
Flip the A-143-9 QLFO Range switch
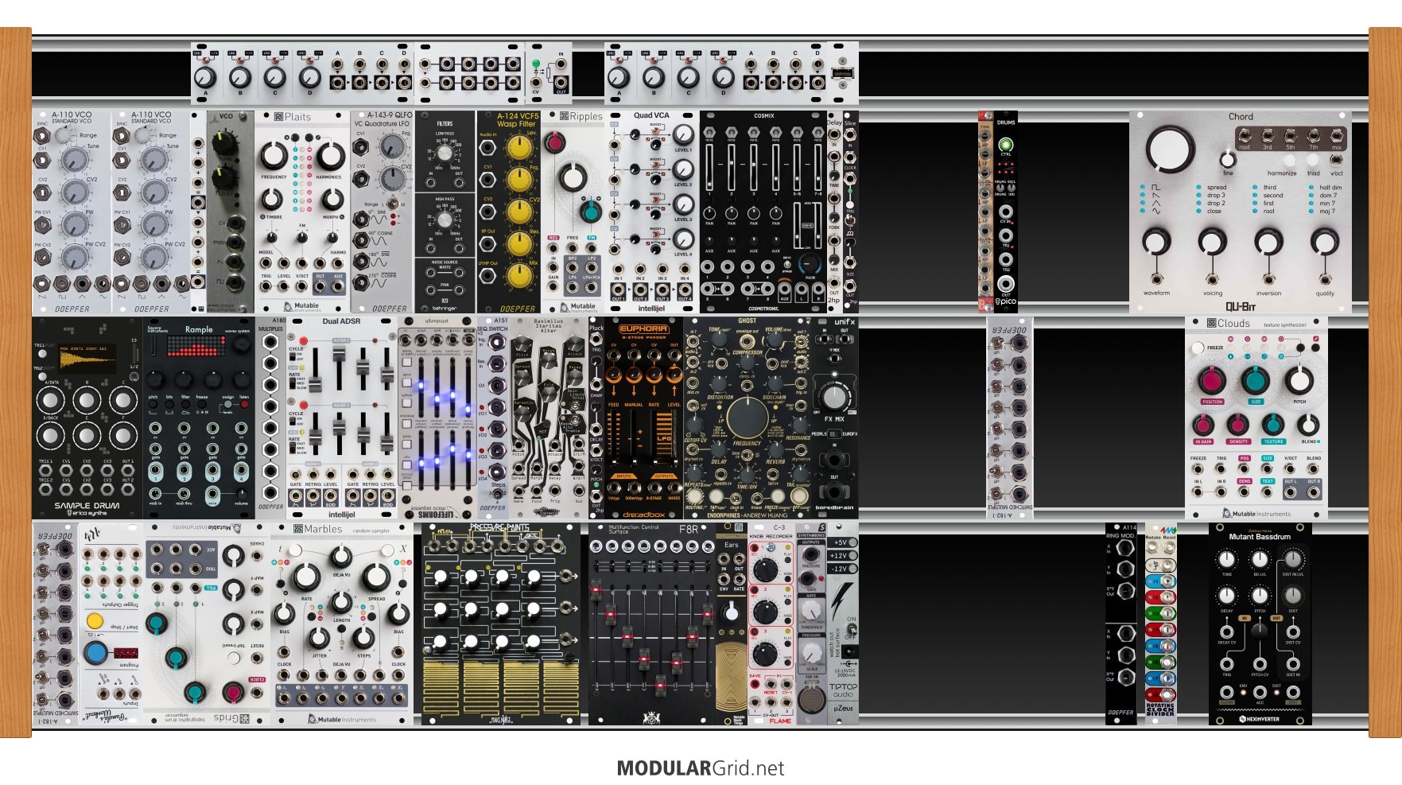pos(392,204)
